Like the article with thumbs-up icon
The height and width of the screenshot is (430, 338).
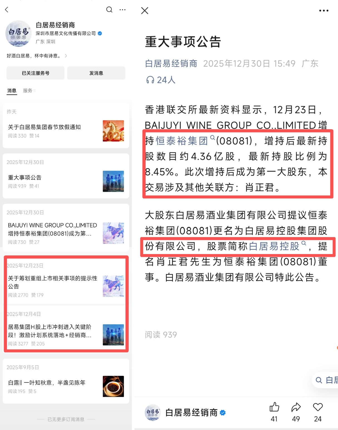click(274, 407)
